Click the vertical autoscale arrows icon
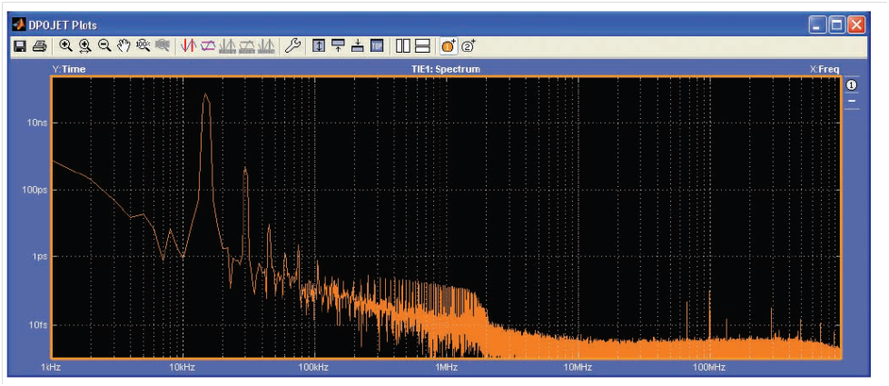Viewport: 889px width, 386px height. click(319, 45)
